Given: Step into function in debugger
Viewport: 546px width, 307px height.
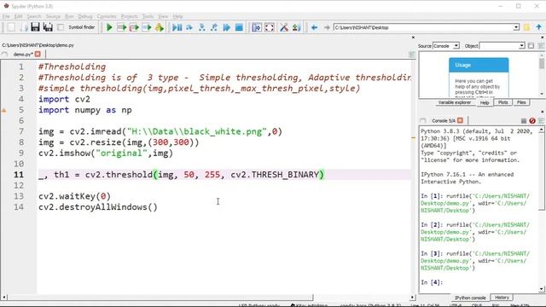Looking at the screenshot, I should tap(201, 27).
